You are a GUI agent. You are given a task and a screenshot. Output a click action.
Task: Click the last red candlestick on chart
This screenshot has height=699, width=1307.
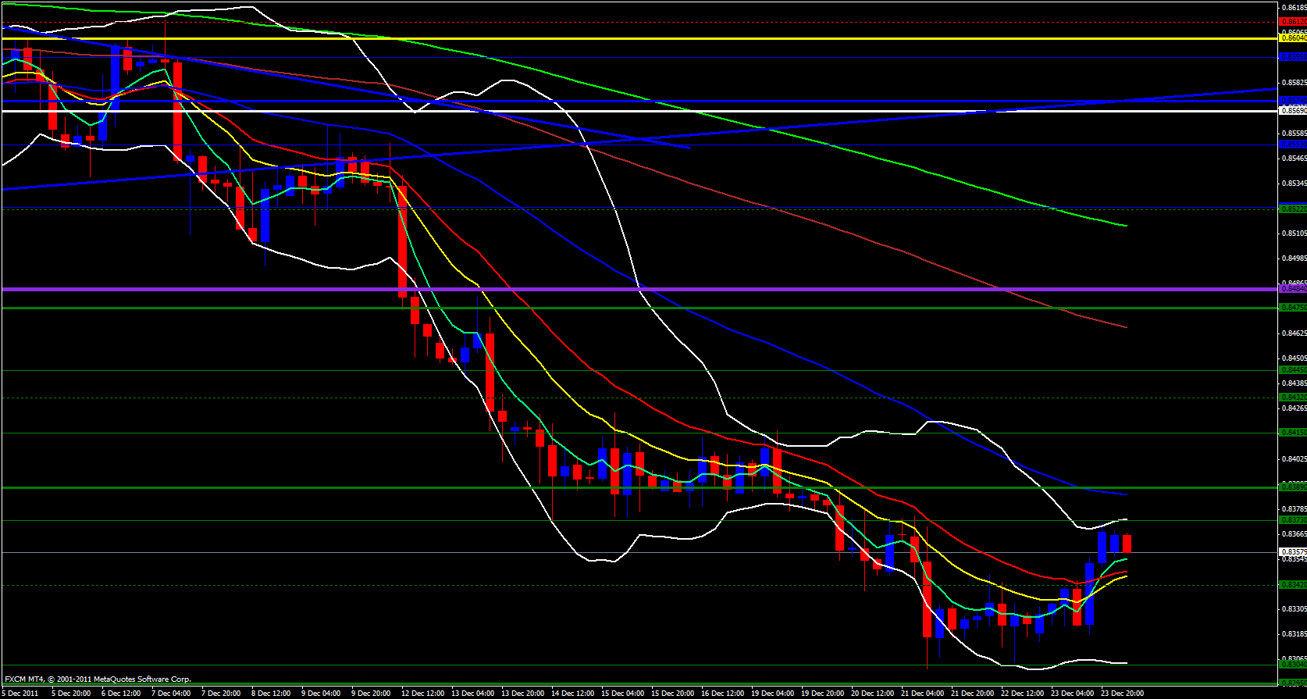pos(1127,544)
